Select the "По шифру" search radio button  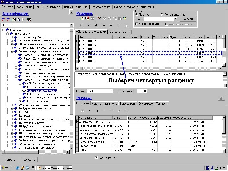pyautogui.click(x=136, y=14)
